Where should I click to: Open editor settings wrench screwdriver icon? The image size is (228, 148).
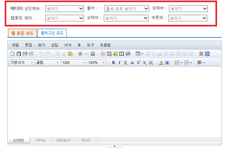[x=201, y=54]
